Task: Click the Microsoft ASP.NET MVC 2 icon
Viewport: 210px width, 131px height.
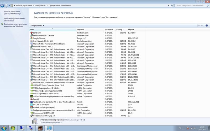Action: pos(31,47)
